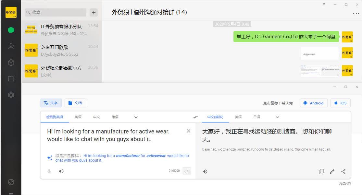Expand source language list chevron
Image resolution: width=362 pixels, height=195 pixels.
pyautogui.click(x=136, y=117)
